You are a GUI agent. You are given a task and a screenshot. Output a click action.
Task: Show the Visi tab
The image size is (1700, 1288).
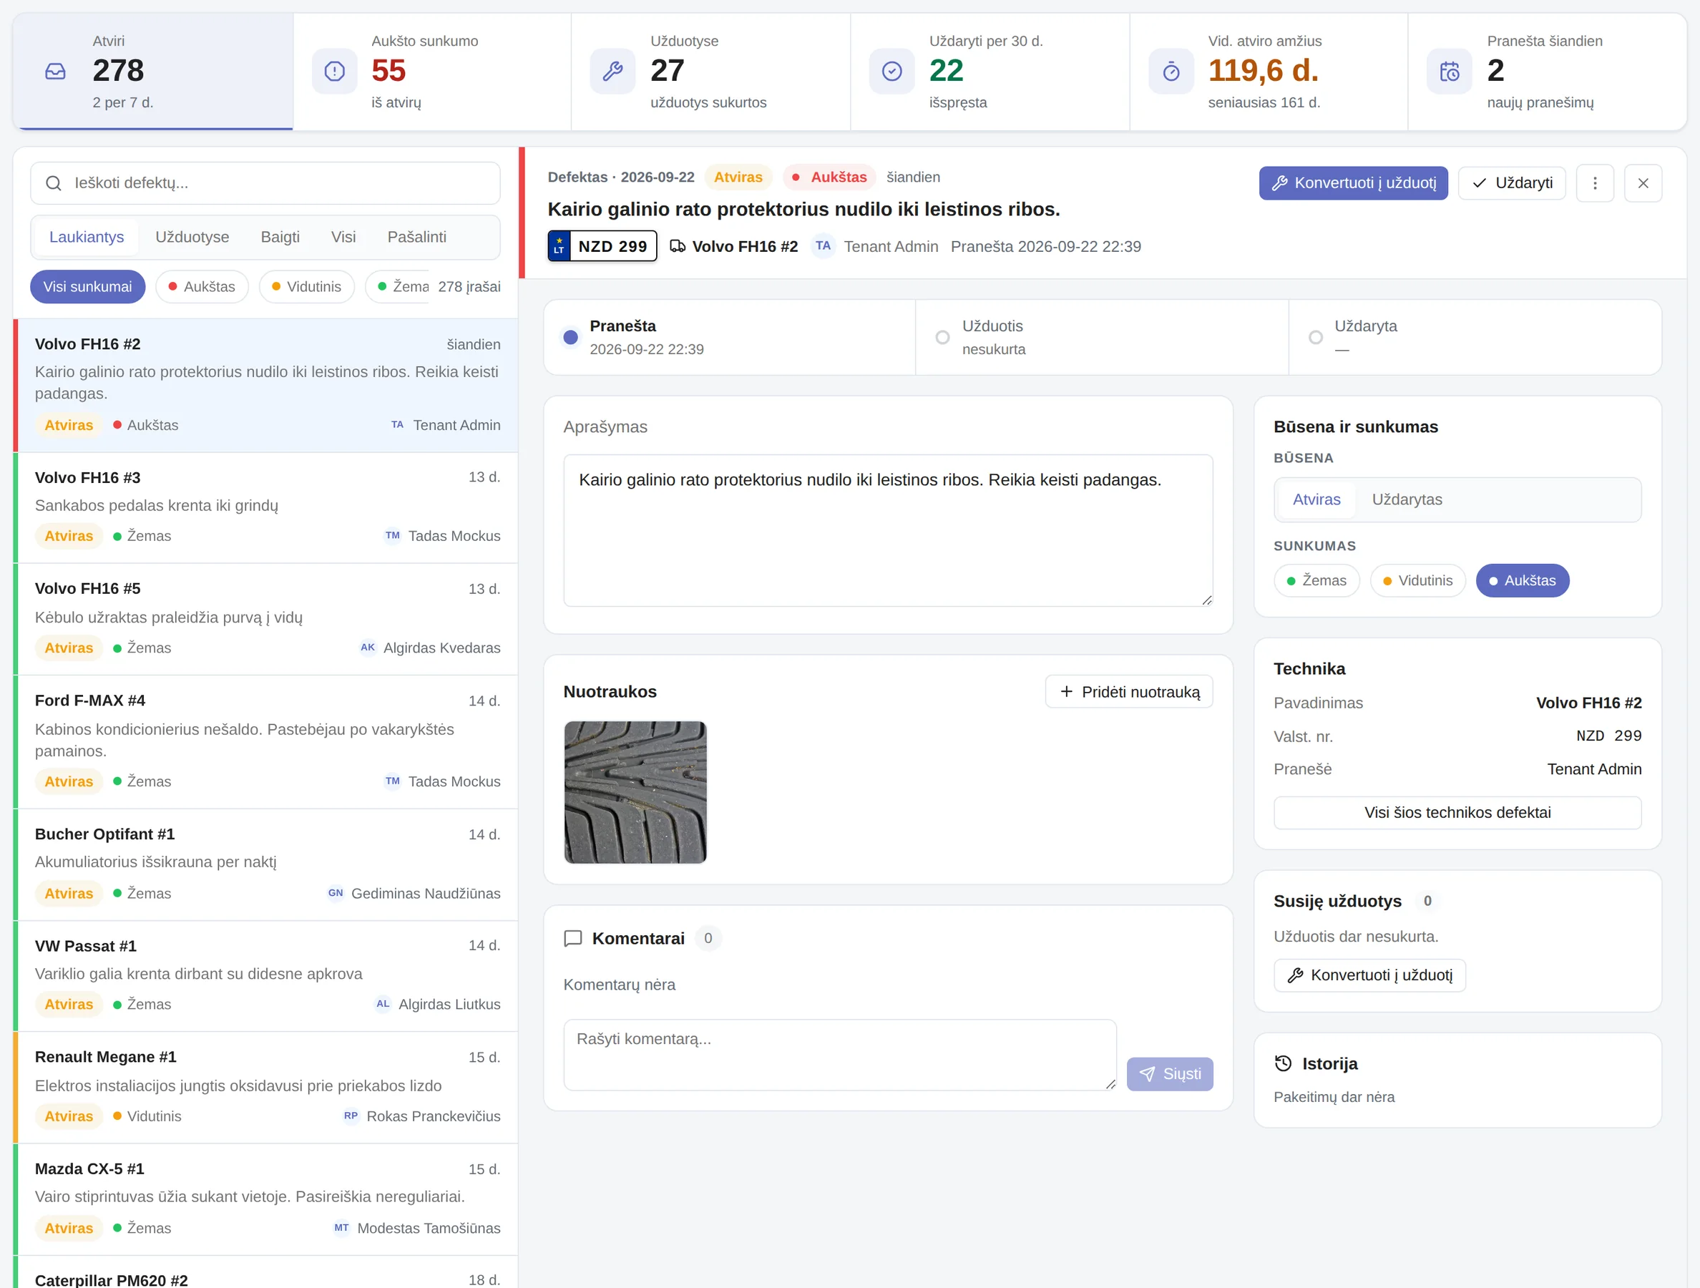[x=343, y=237]
